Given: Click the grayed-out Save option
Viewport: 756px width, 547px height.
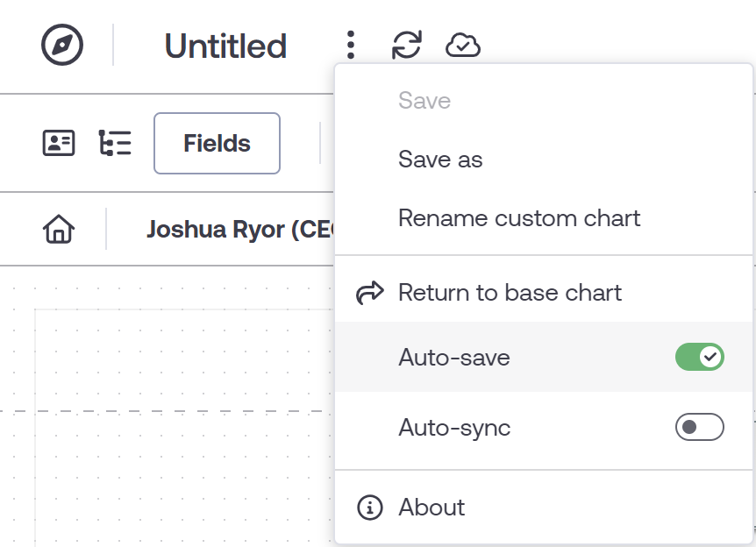Looking at the screenshot, I should [x=424, y=101].
